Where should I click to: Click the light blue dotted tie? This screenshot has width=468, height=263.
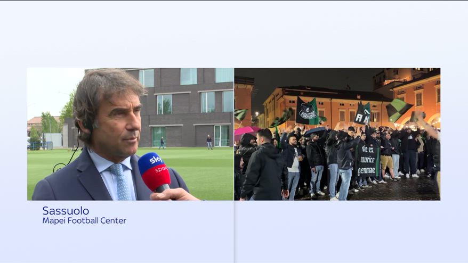122,182
